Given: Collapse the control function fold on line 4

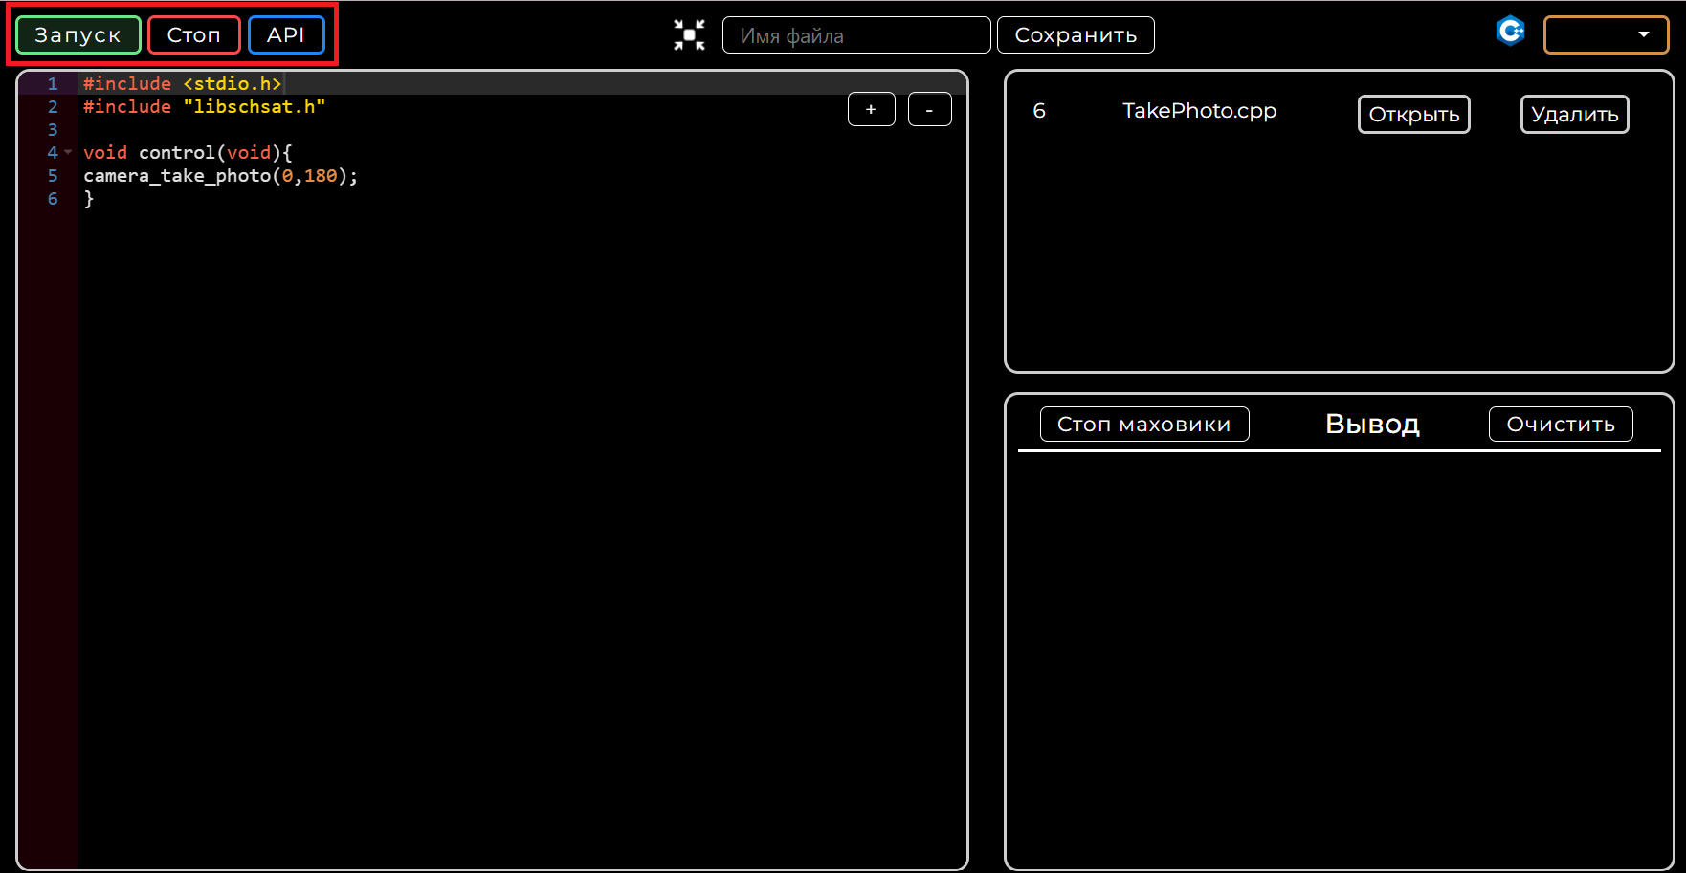Looking at the screenshot, I should pyautogui.click(x=67, y=152).
